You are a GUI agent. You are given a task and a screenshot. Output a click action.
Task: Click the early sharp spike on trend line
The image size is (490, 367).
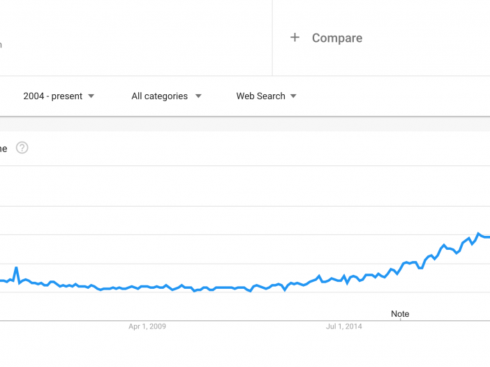[16, 268]
